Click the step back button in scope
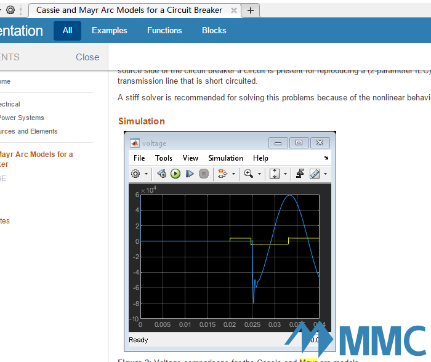This screenshot has height=362, width=431. coord(161,174)
